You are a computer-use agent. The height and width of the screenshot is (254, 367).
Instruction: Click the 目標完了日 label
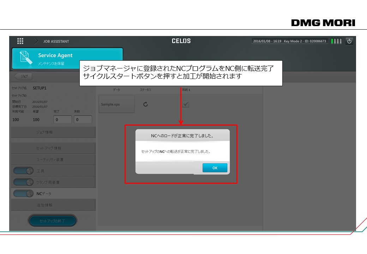[19, 107]
